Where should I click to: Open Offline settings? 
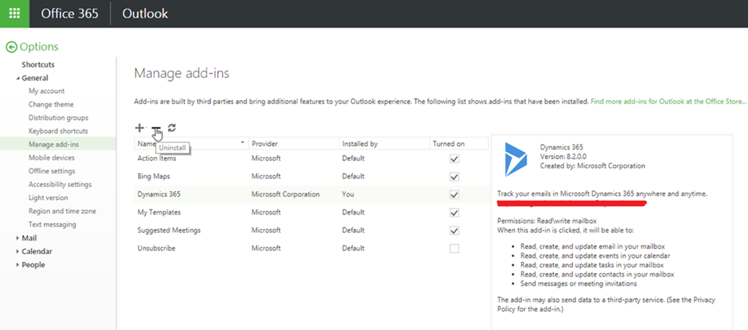[x=52, y=171]
